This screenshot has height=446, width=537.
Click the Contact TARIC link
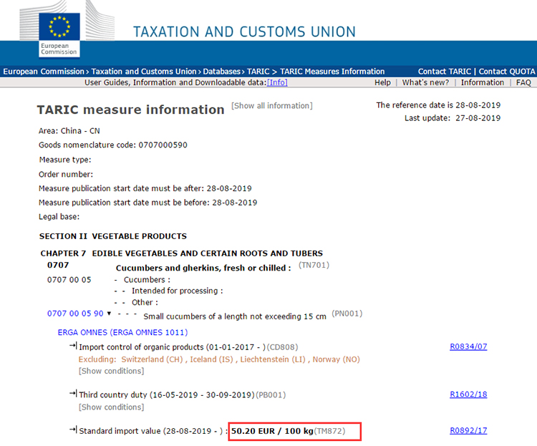pyautogui.click(x=444, y=72)
